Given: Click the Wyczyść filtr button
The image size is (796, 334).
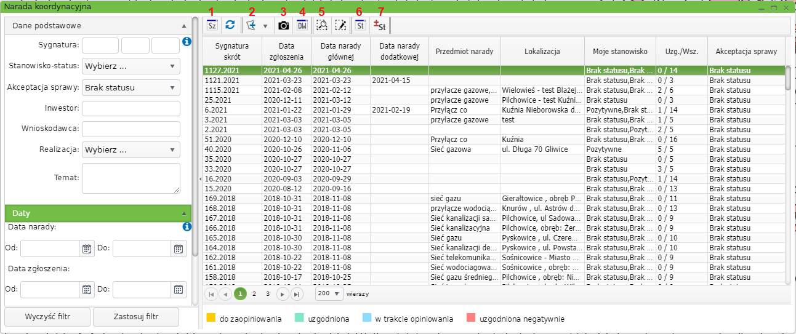Looking at the screenshot, I should [x=48, y=317].
